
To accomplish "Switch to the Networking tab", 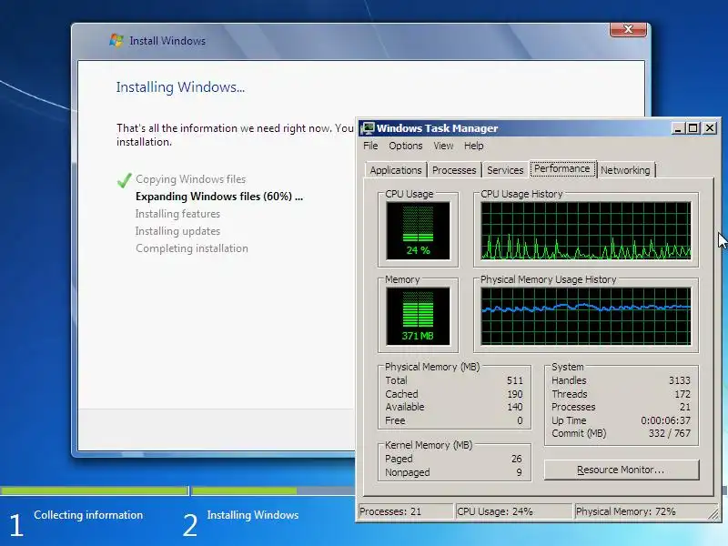I will click(625, 170).
